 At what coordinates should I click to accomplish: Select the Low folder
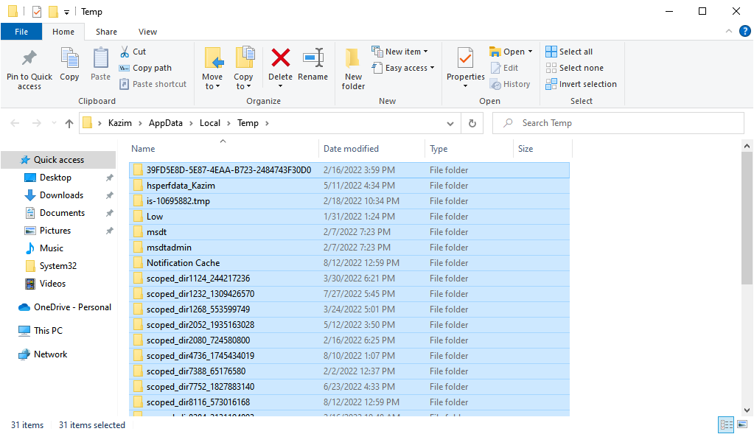click(349, 217)
